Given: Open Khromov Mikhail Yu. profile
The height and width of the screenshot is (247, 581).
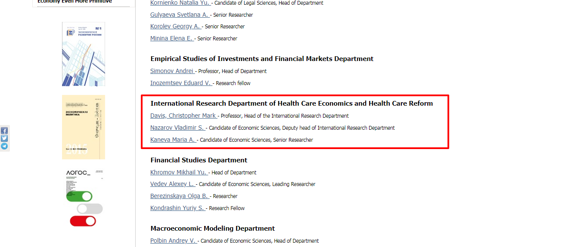Looking at the screenshot, I should tap(179, 172).
